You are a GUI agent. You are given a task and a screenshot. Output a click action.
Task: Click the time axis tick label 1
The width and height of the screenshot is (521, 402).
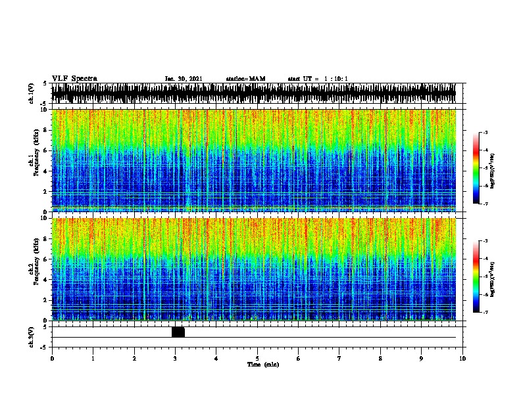pos(93,358)
